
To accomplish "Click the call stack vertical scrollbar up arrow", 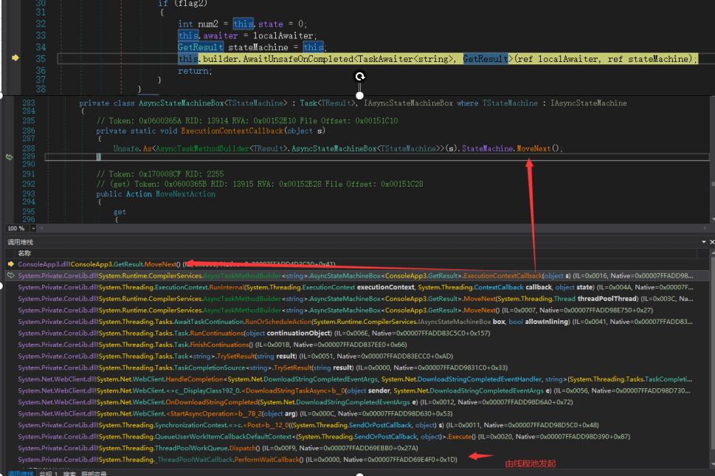I will point(712,252).
